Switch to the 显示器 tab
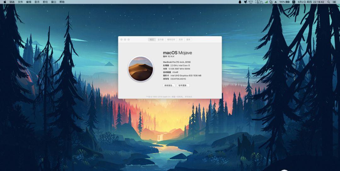 click(161, 39)
